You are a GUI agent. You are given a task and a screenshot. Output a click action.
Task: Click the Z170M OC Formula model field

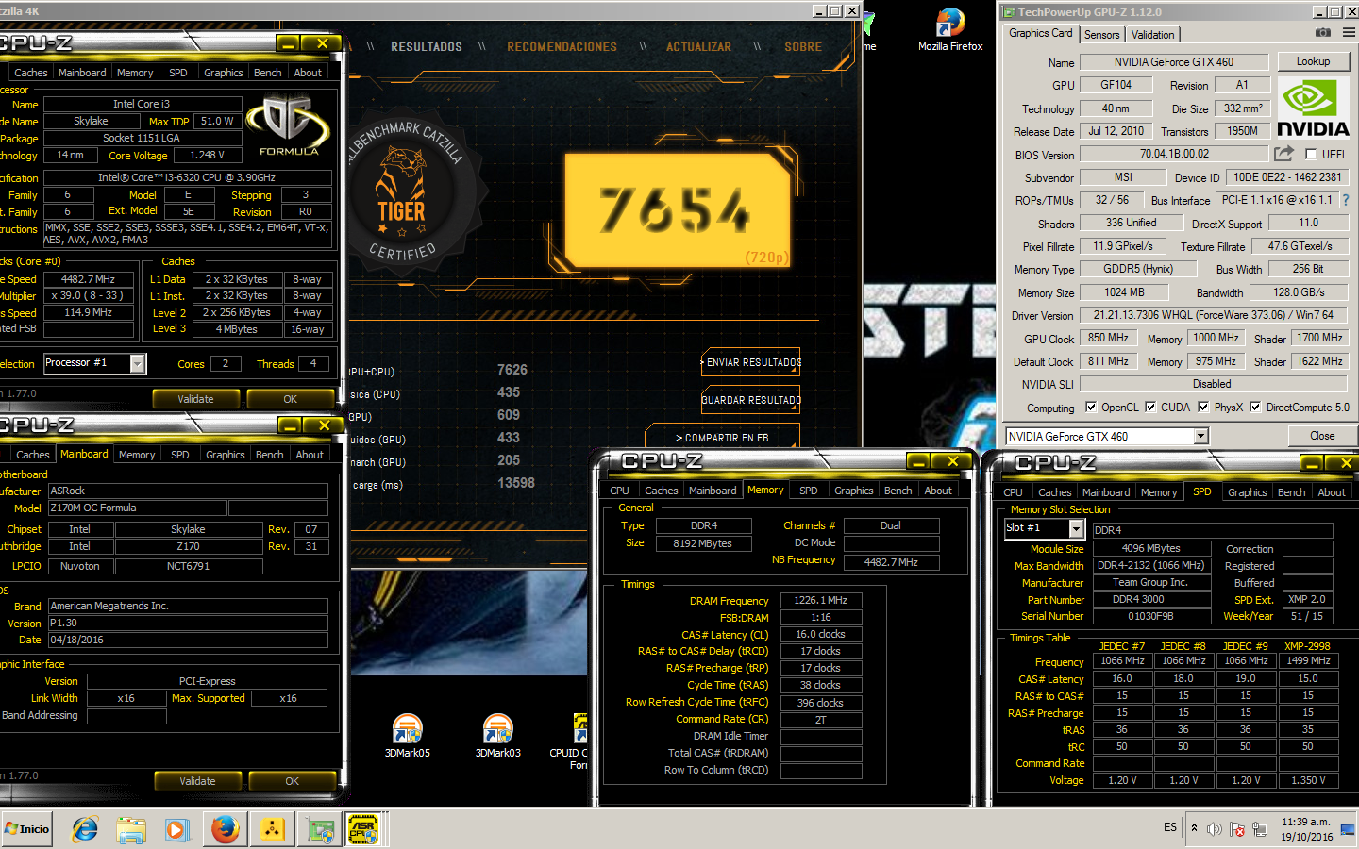(138, 508)
